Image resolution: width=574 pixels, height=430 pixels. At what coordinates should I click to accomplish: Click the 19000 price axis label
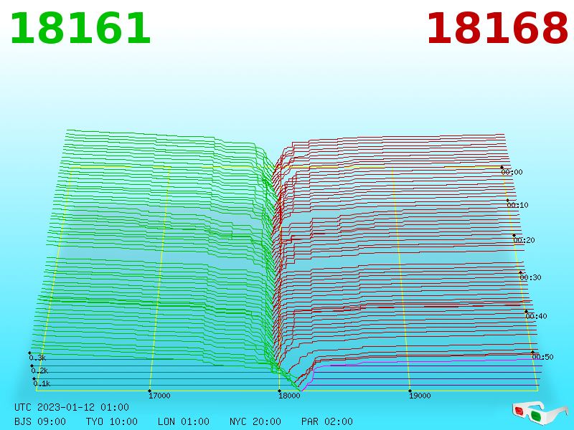pyautogui.click(x=420, y=396)
